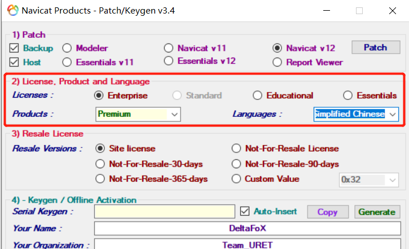Pick Not-For-Resale-365-days option
Screen dimensions: 409x249
100,179
